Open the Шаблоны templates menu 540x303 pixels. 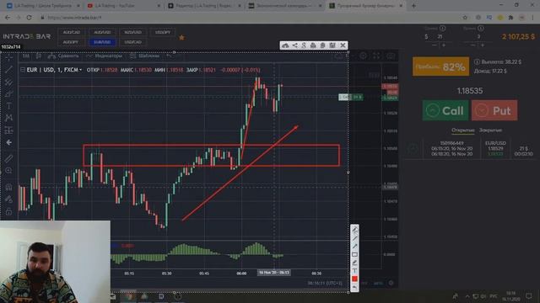pyautogui.click(x=145, y=56)
